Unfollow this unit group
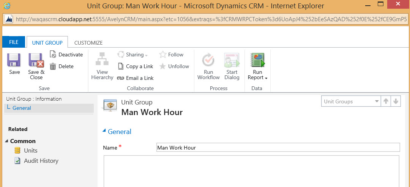 pos(174,66)
